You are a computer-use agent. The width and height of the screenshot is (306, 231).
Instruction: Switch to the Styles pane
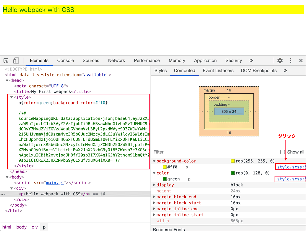point(161,71)
